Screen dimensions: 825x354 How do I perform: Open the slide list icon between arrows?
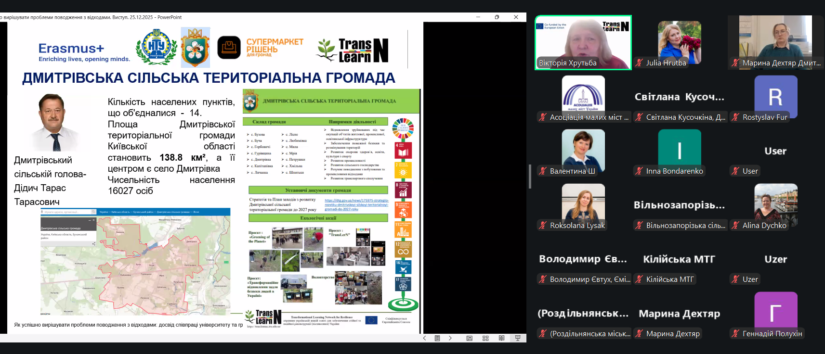point(437,338)
